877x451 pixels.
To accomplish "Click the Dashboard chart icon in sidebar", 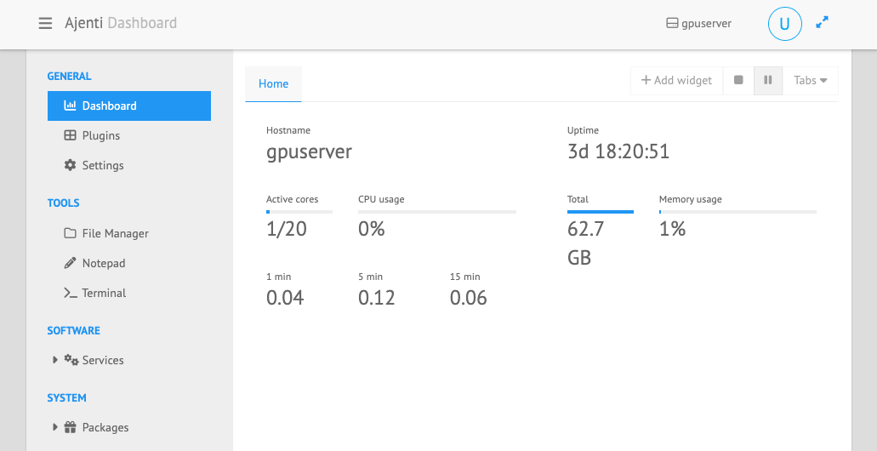I will 70,106.
